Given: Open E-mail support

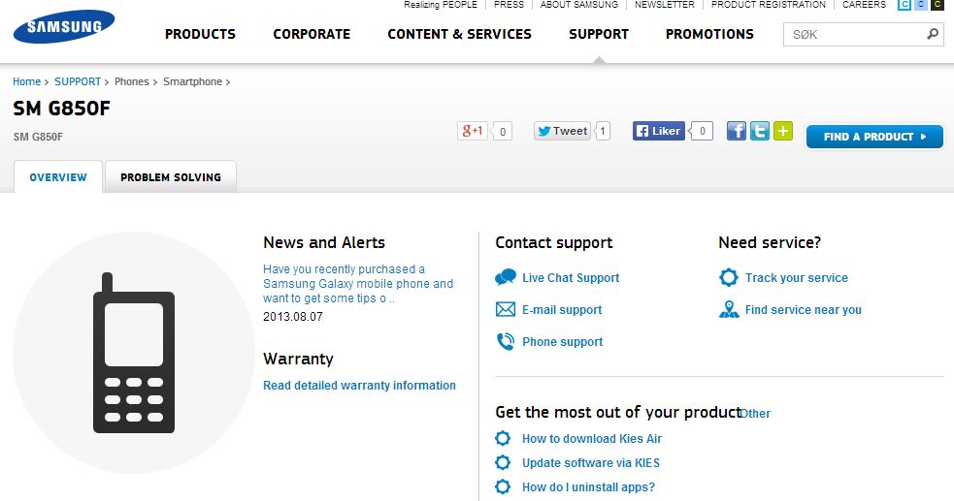Looking at the screenshot, I should [561, 310].
